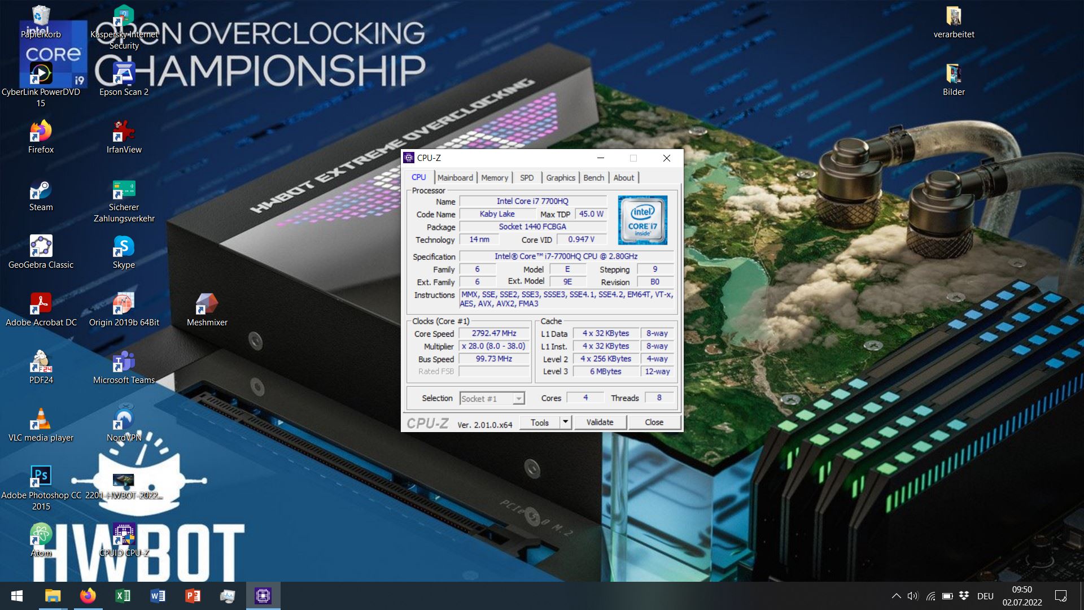This screenshot has width=1084, height=610.
Task: Open Adobe Photoshop CC 2015 shortcut
Action: 41,488
